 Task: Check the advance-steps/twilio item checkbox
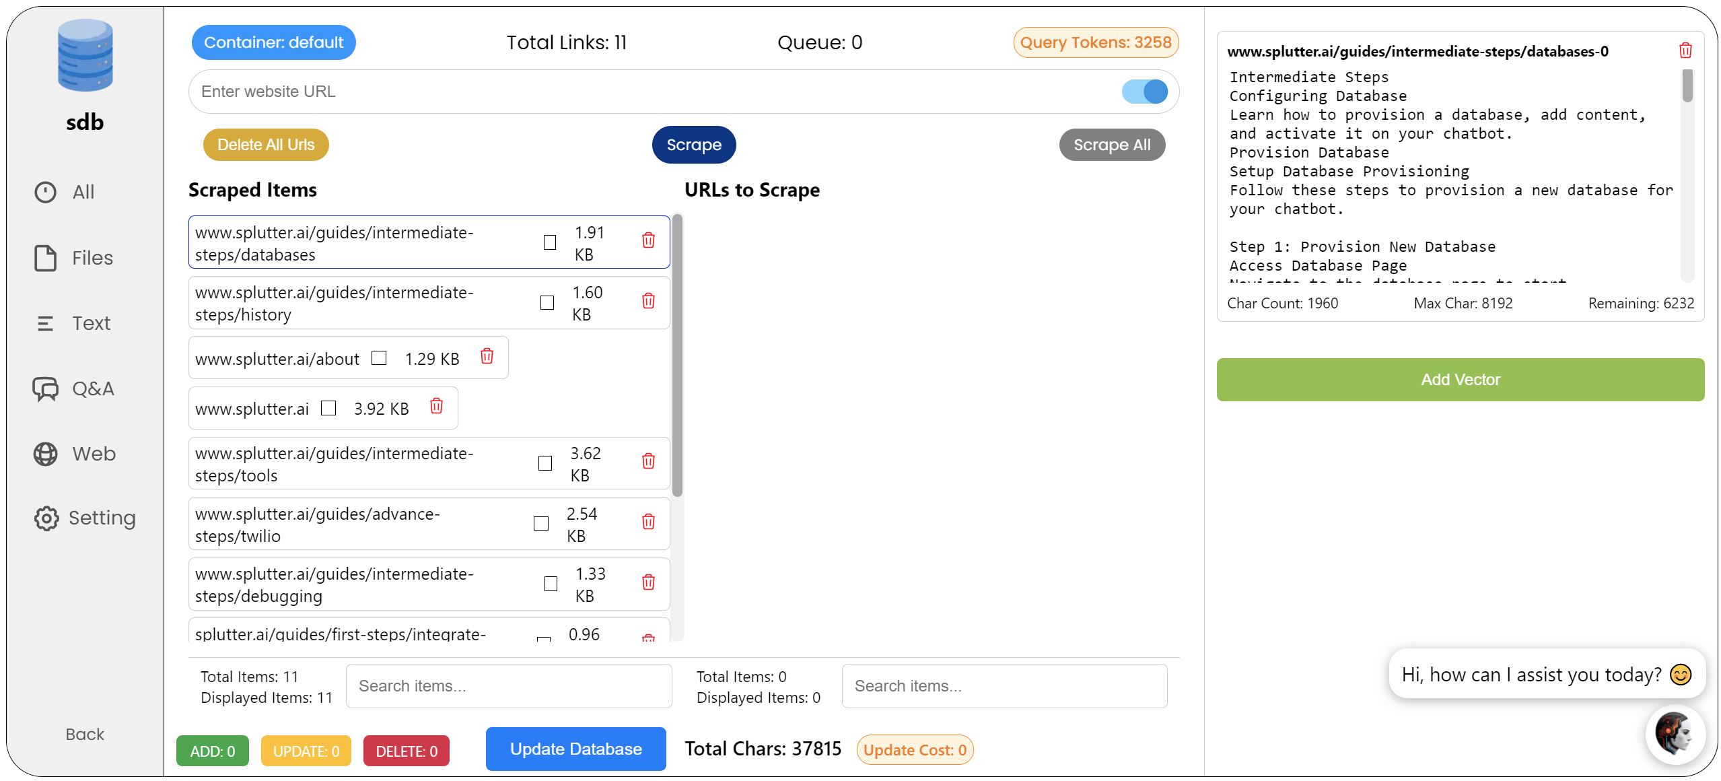click(541, 523)
